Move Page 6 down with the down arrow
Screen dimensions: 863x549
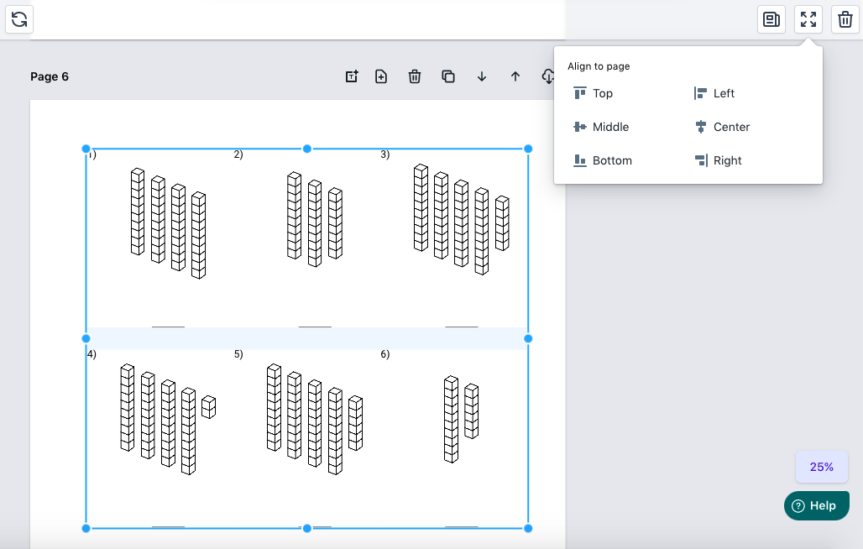point(482,76)
